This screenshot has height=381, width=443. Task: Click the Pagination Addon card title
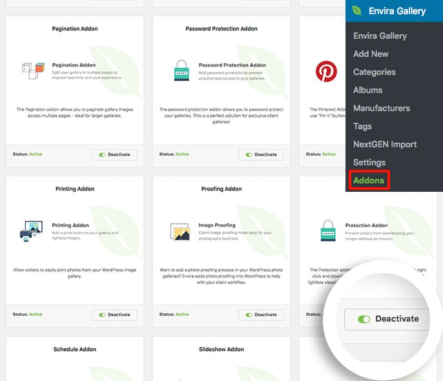75,29
